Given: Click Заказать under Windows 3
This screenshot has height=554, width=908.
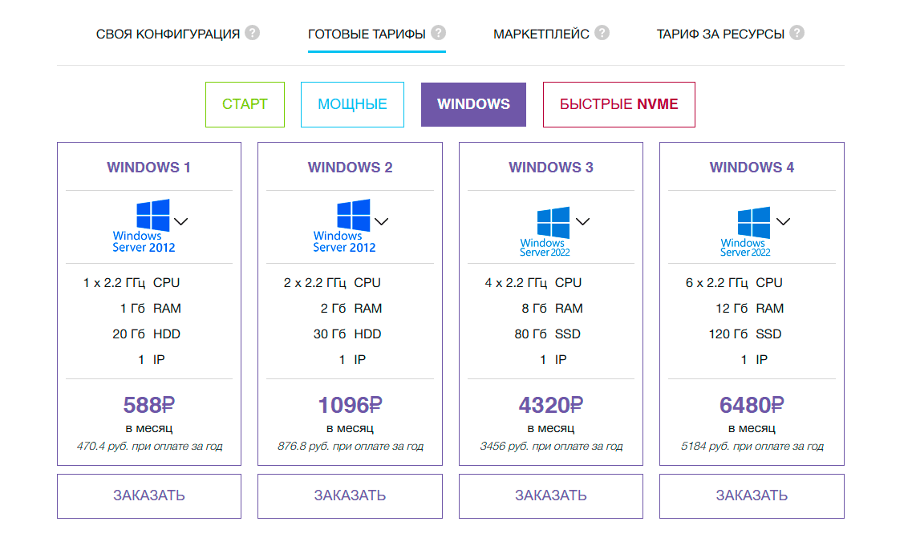Looking at the screenshot, I should click(551, 496).
